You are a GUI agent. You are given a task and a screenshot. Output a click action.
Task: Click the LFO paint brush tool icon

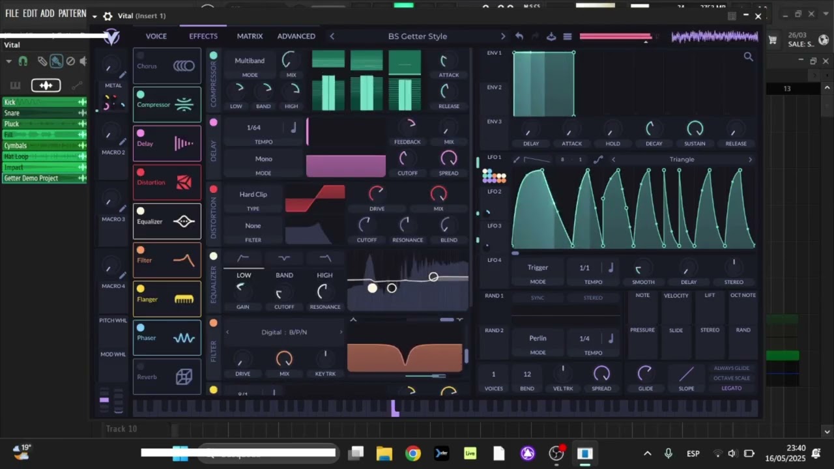pyautogui.click(x=517, y=160)
